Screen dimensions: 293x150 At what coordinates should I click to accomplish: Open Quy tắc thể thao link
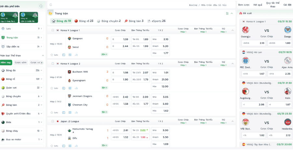click(272, 5)
